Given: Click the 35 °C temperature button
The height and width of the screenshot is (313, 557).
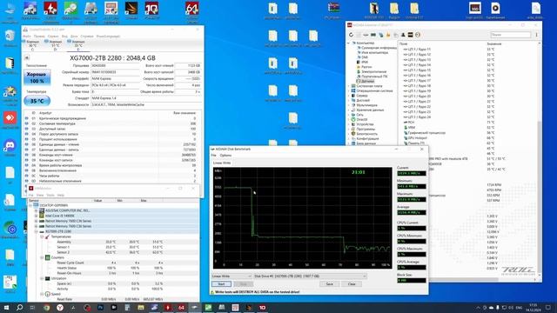Looking at the screenshot, I should 37,101.
